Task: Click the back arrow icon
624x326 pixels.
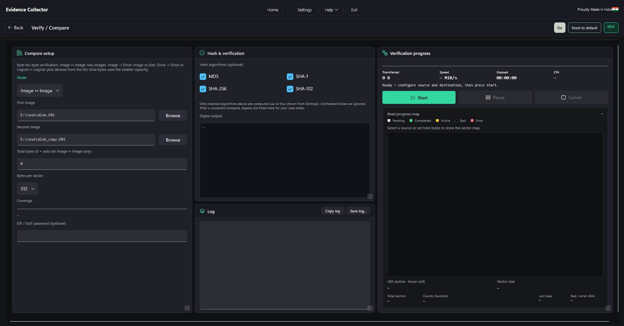Action: (10, 28)
